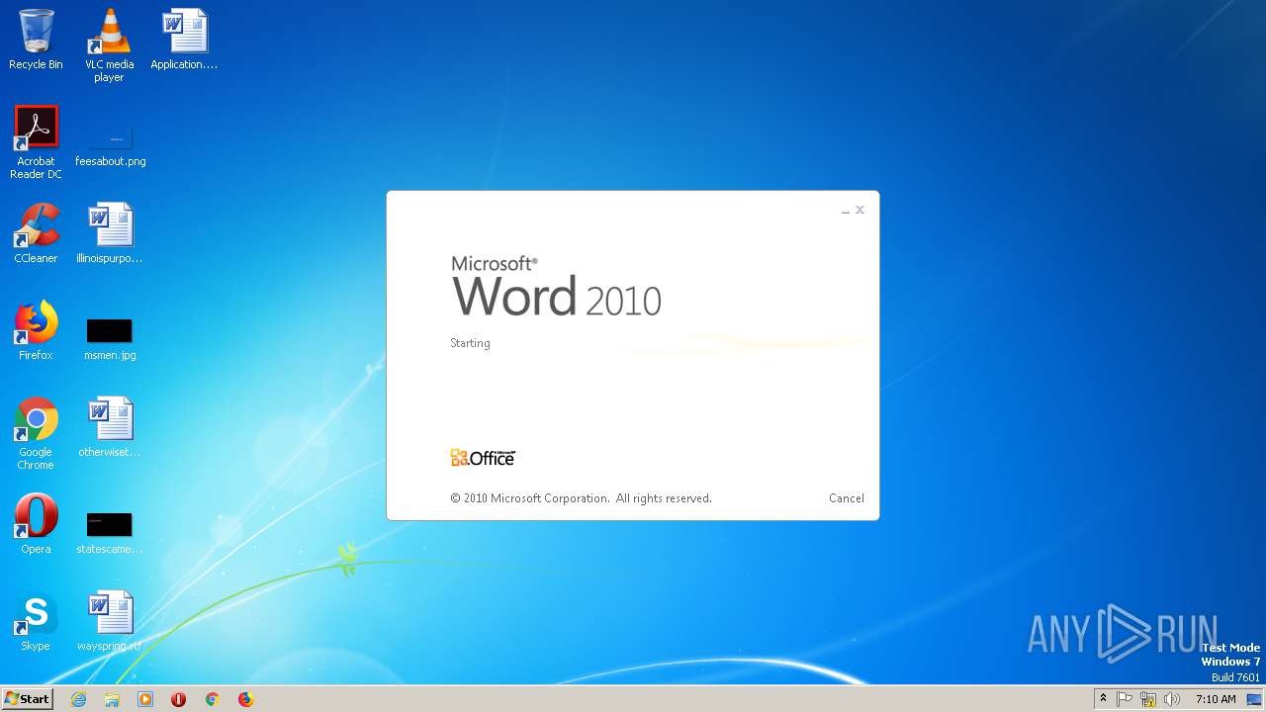This screenshot has width=1266, height=712.
Task: Launch Internet Explorer from the taskbar
Action: pyautogui.click(x=78, y=699)
